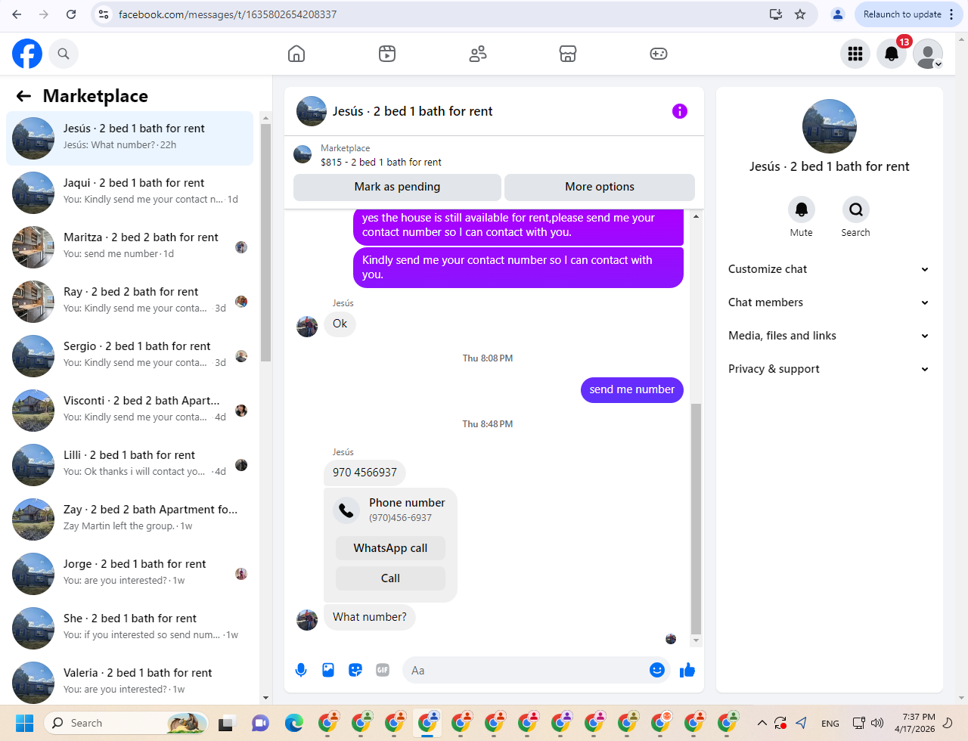Open the Facebook search magnifier
Image resolution: width=968 pixels, height=741 pixels.
(64, 54)
